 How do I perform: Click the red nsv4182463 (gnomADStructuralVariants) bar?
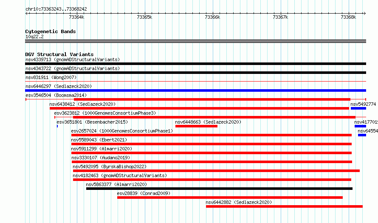212,180
